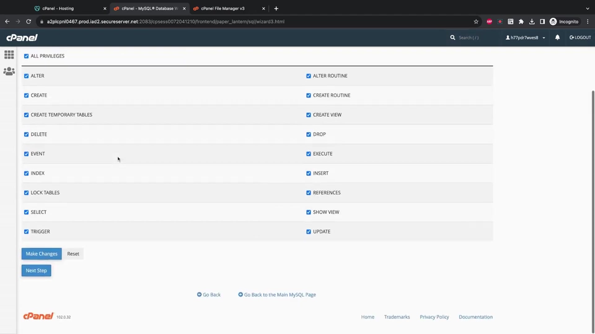The image size is (595, 334).
Task: Toggle the INSERT checkbox
Action: coord(309,173)
